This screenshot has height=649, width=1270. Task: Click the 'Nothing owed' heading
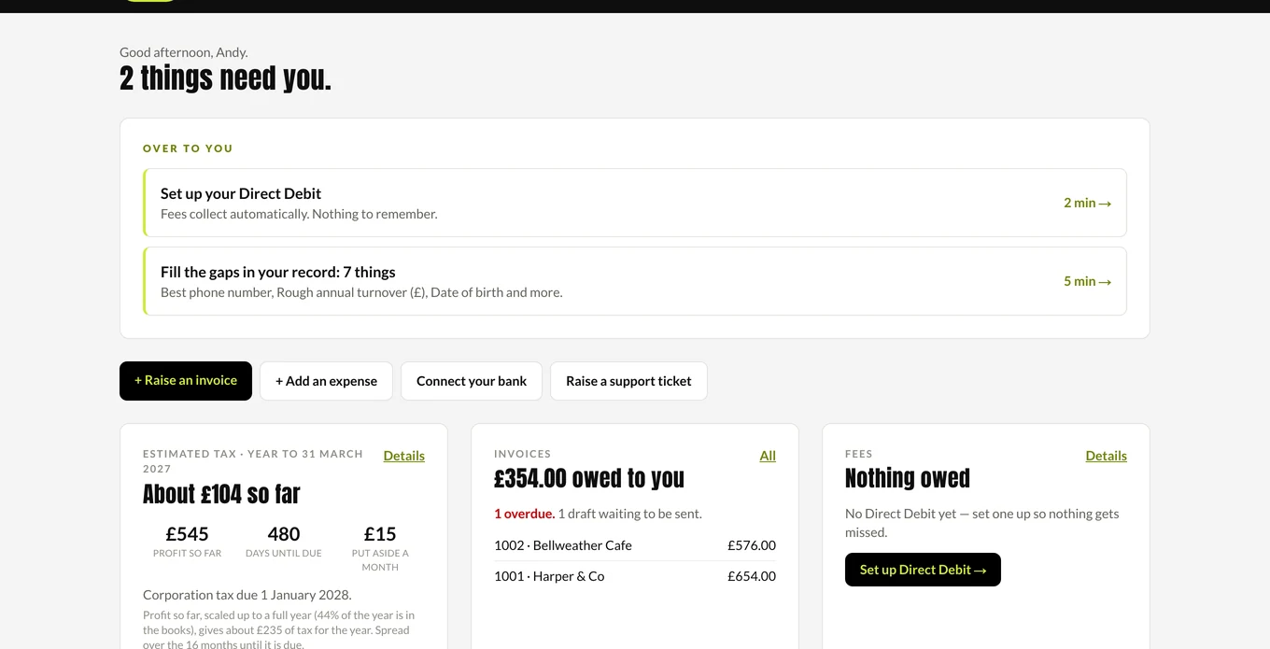tap(908, 478)
